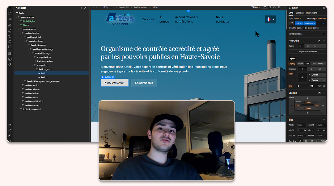Expand footer4_component tree node
This screenshot has width=334, height=186.
pos(19,109)
